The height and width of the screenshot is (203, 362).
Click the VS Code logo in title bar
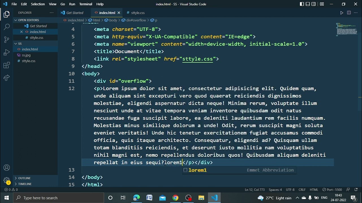[x=5, y=4]
